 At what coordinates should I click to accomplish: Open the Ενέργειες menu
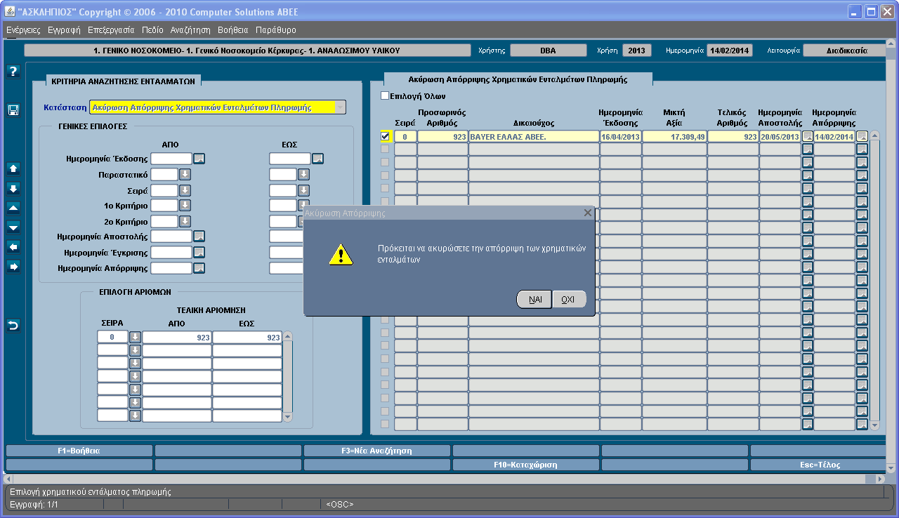click(x=23, y=30)
